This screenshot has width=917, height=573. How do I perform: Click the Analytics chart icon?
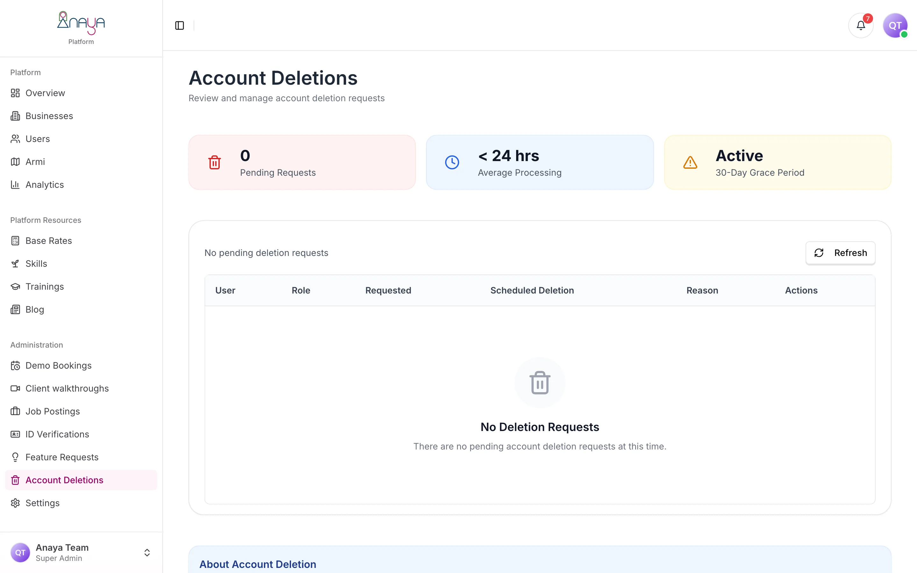(15, 185)
